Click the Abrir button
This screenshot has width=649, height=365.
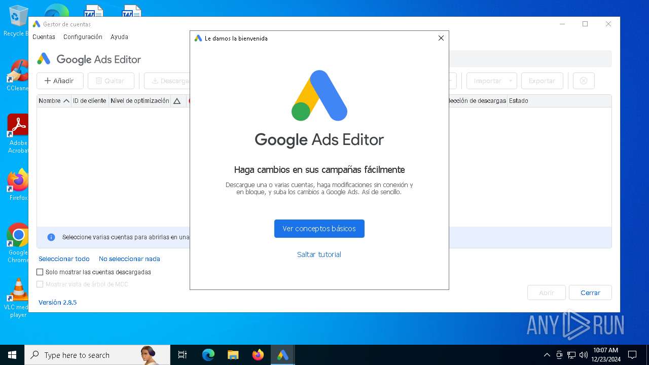[547, 293]
